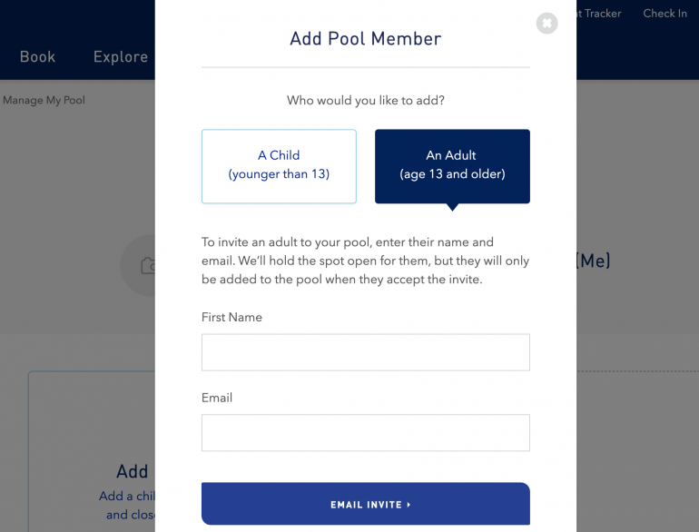
Task: Open the Explore navigation menu
Action: (121, 56)
